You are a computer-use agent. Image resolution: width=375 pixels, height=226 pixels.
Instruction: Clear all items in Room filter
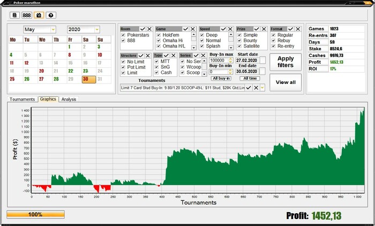(x=149, y=29)
